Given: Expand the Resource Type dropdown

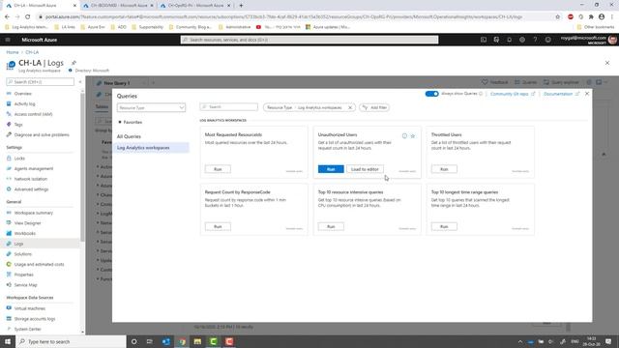Looking at the screenshot, I should 151,107.
